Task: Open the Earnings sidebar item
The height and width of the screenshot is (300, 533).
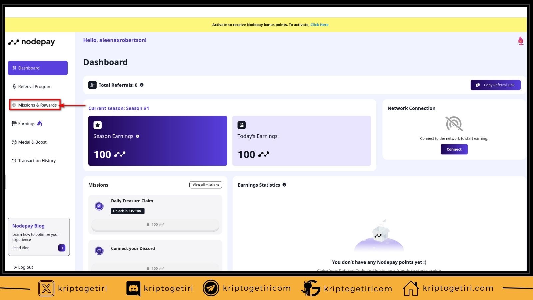Action: pos(27,124)
